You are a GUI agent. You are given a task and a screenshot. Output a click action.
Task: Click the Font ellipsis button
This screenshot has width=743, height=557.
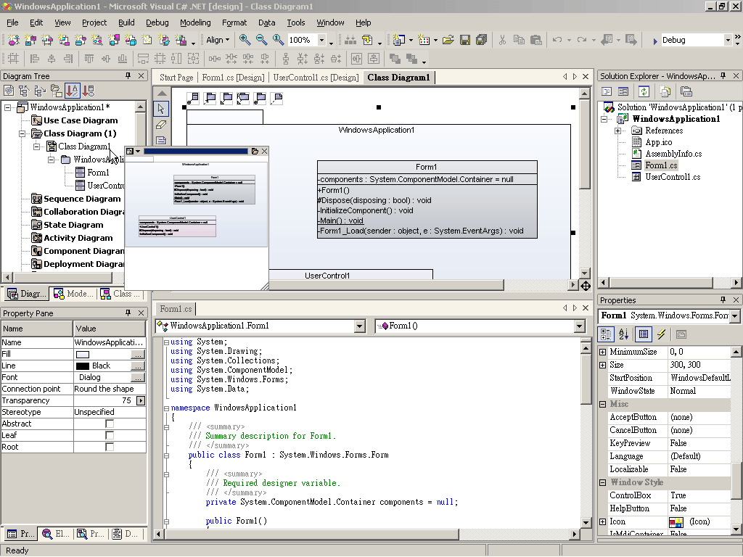(x=138, y=377)
